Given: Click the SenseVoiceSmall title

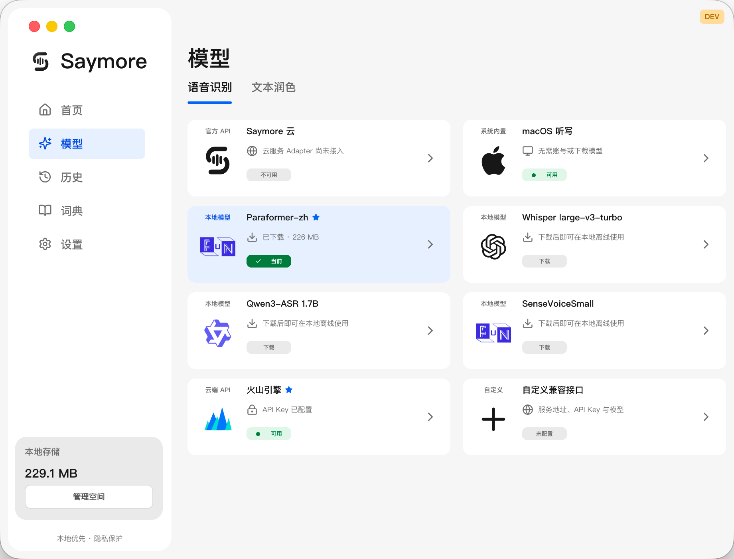Looking at the screenshot, I should pyautogui.click(x=558, y=304).
